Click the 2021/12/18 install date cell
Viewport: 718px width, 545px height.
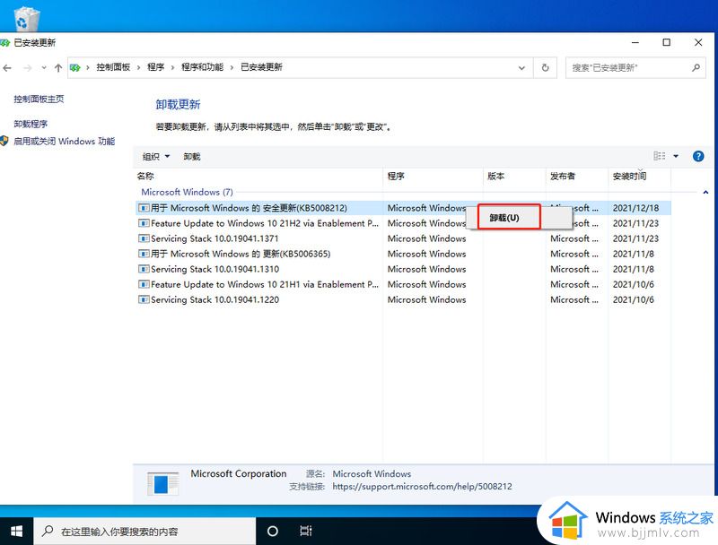tap(635, 208)
